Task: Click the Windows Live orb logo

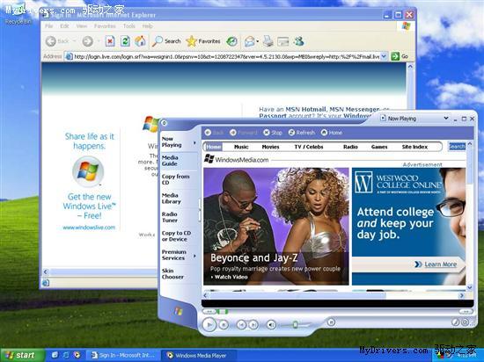Action: tap(88, 171)
